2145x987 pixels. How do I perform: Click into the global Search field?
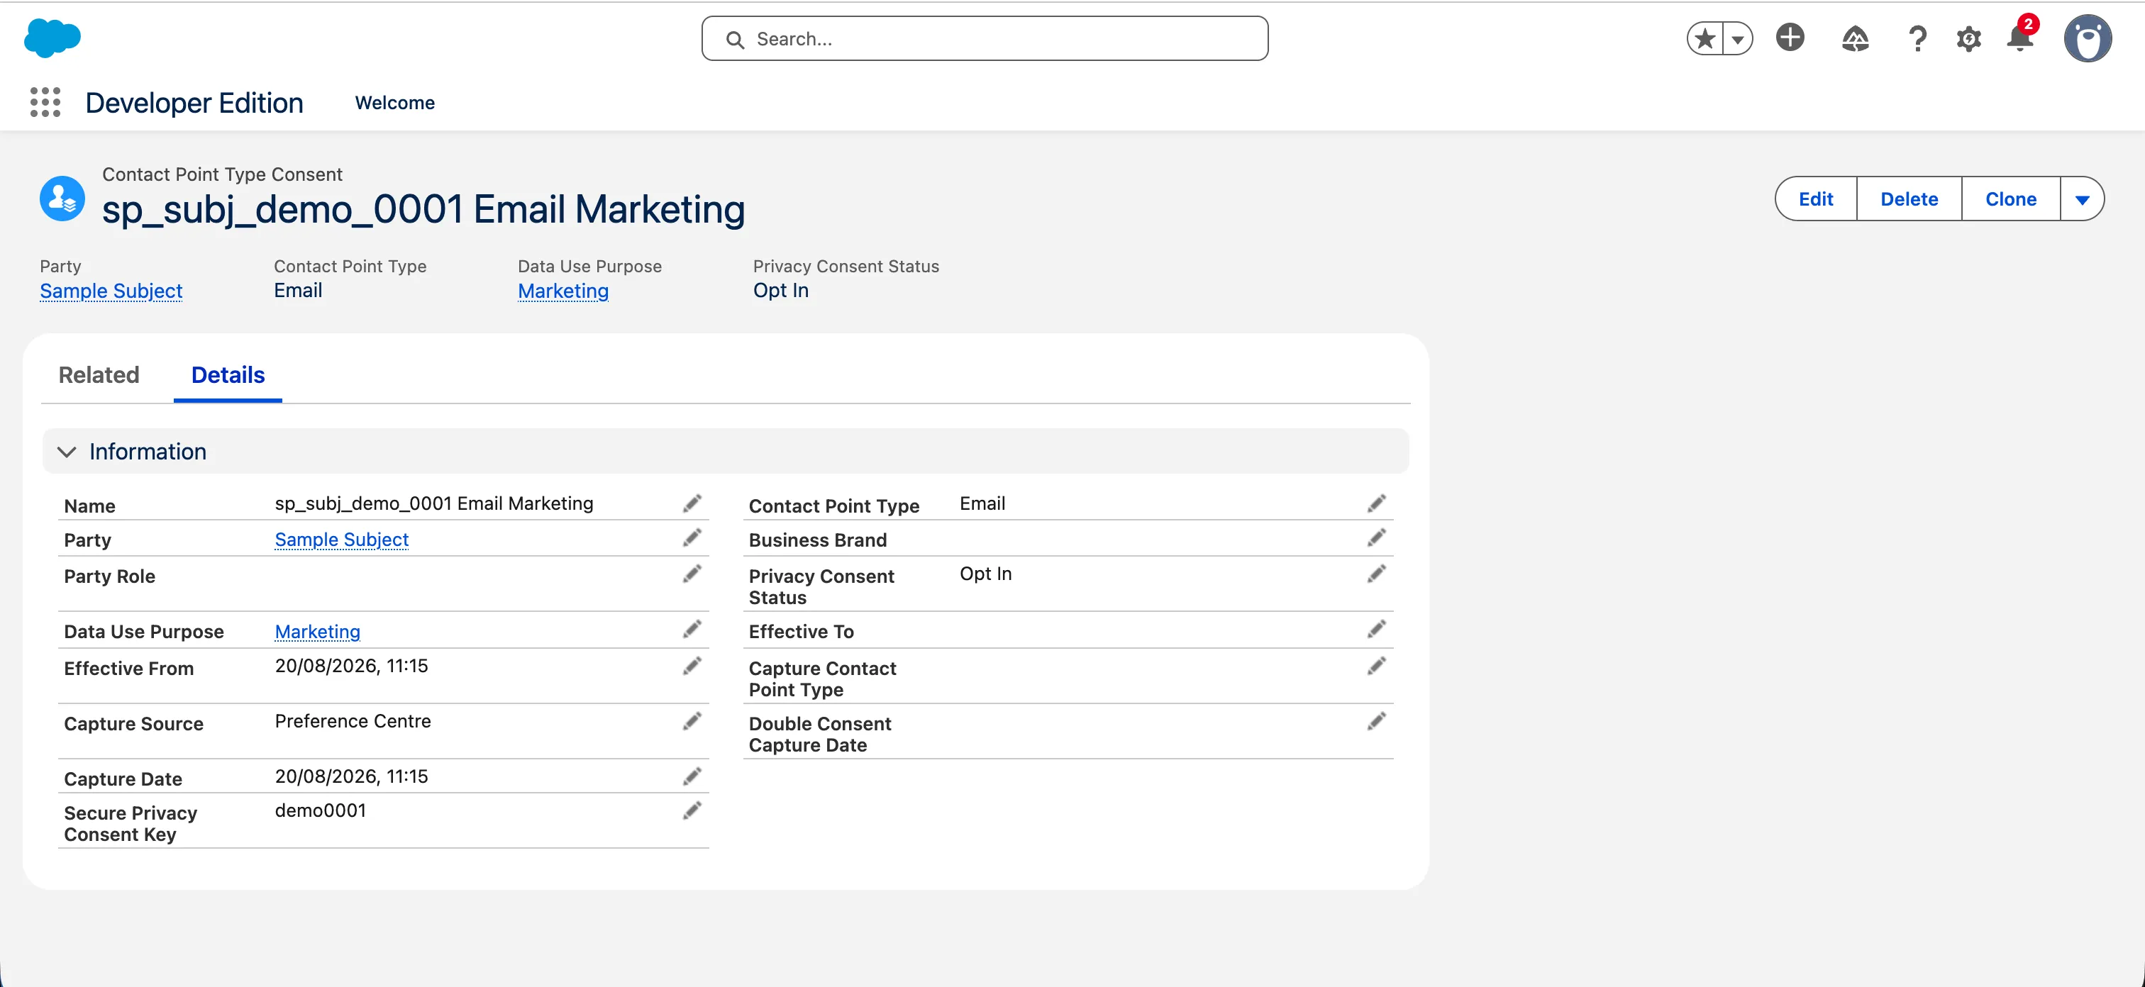click(x=985, y=38)
